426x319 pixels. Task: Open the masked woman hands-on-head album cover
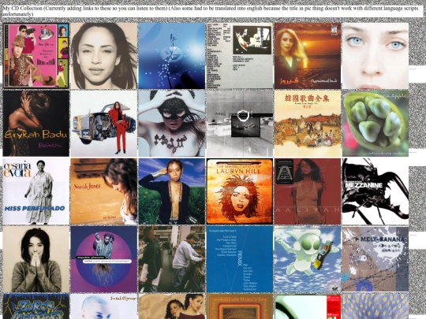pyautogui.click(x=172, y=124)
